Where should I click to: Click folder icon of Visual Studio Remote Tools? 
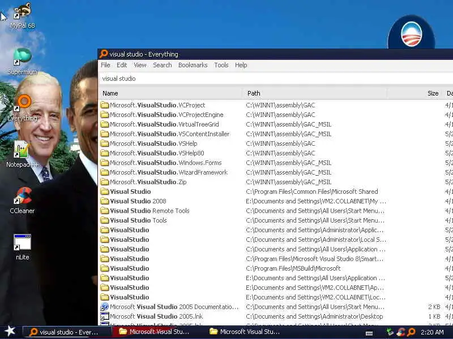[105, 211]
